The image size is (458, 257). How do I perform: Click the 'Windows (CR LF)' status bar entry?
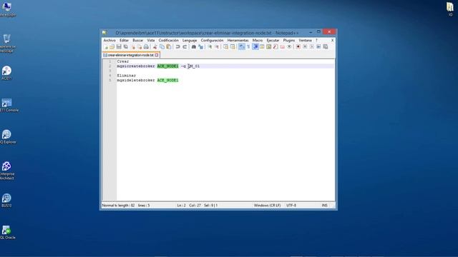tap(267, 206)
